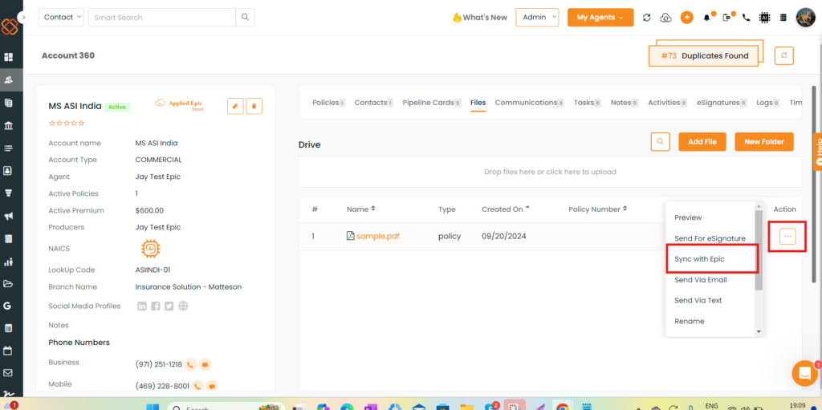Image resolution: width=822 pixels, height=410 pixels.
Task: Open the Drive search icon button
Action: tap(661, 141)
